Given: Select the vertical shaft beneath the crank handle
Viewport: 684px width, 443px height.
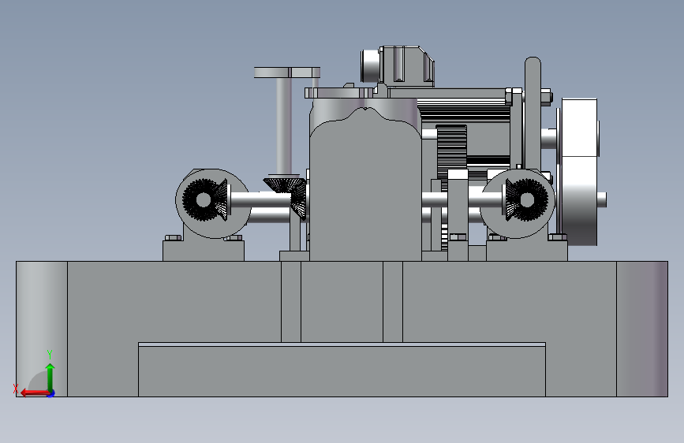Looking at the screenshot, I should pyautogui.click(x=283, y=126).
